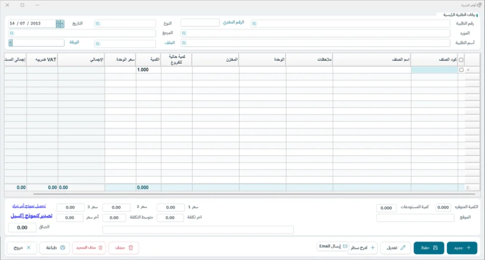Maximize the purchase orders window
The height and width of the screenshot is (260, 485).
[x=22, y=5]
